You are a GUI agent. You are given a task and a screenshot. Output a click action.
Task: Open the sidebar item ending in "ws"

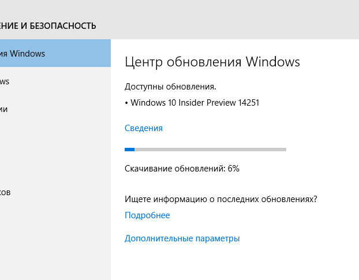(55, 81)
